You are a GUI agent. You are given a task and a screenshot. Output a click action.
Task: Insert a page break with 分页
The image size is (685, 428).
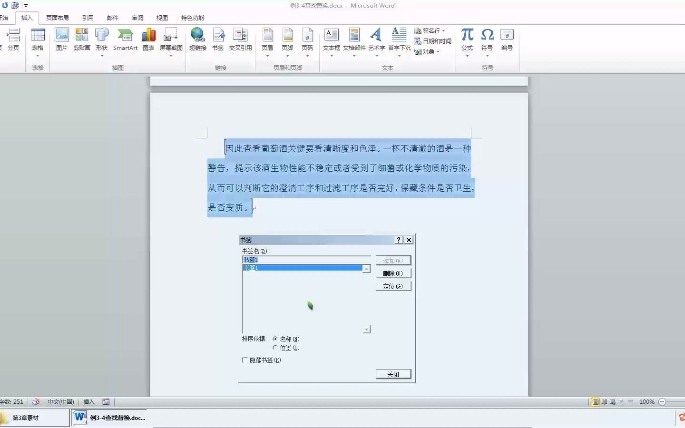pos(13,39)
